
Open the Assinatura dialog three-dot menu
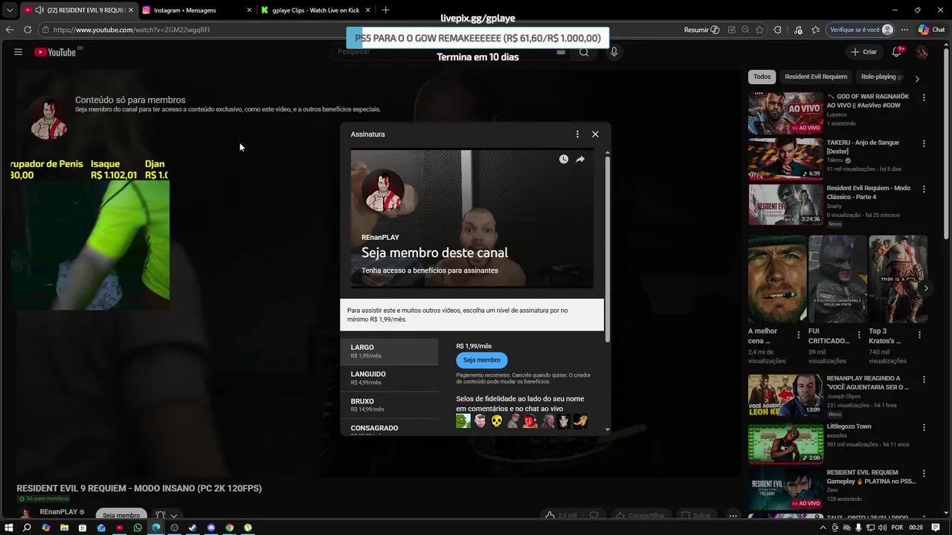tap(577, 134)
